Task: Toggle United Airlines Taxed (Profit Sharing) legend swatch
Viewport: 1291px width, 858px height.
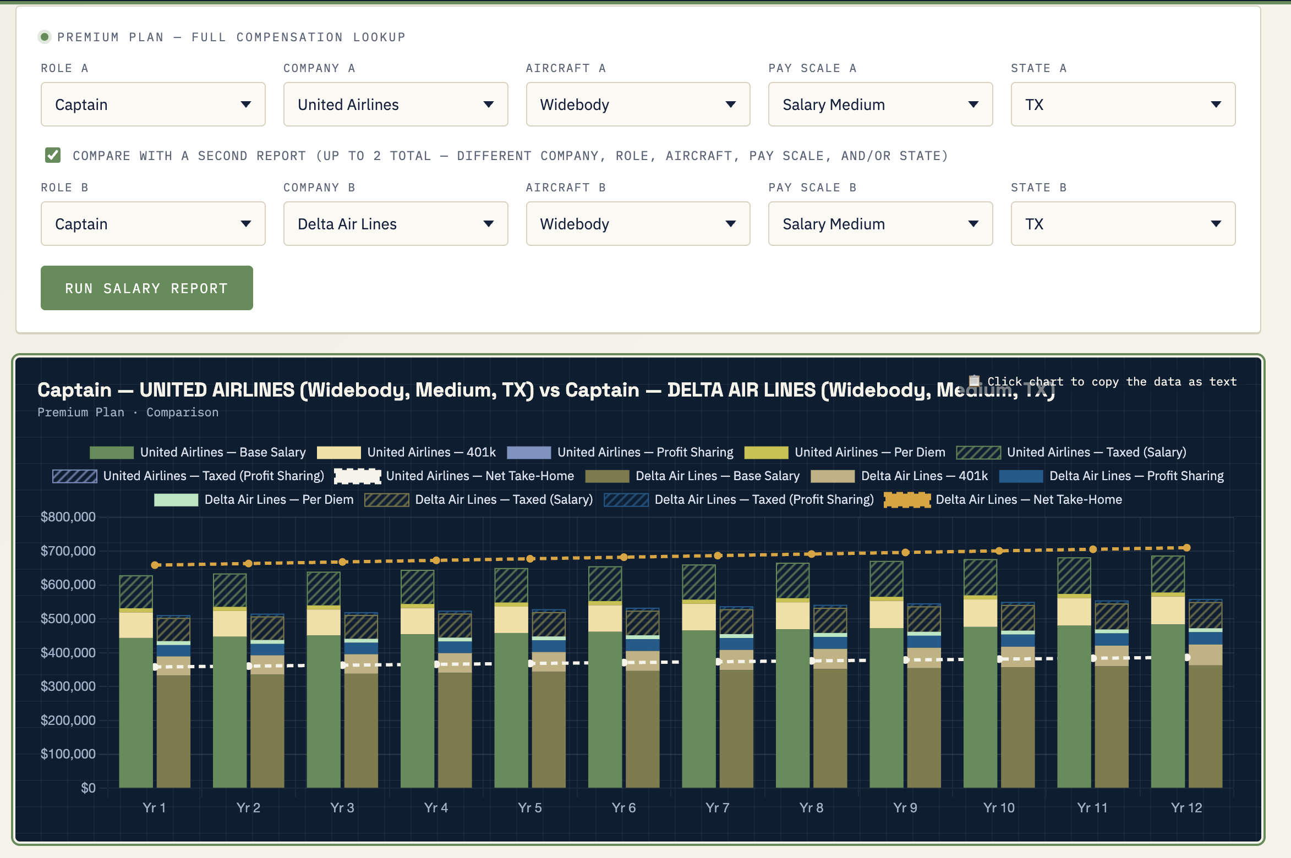Action: point(75,476)
